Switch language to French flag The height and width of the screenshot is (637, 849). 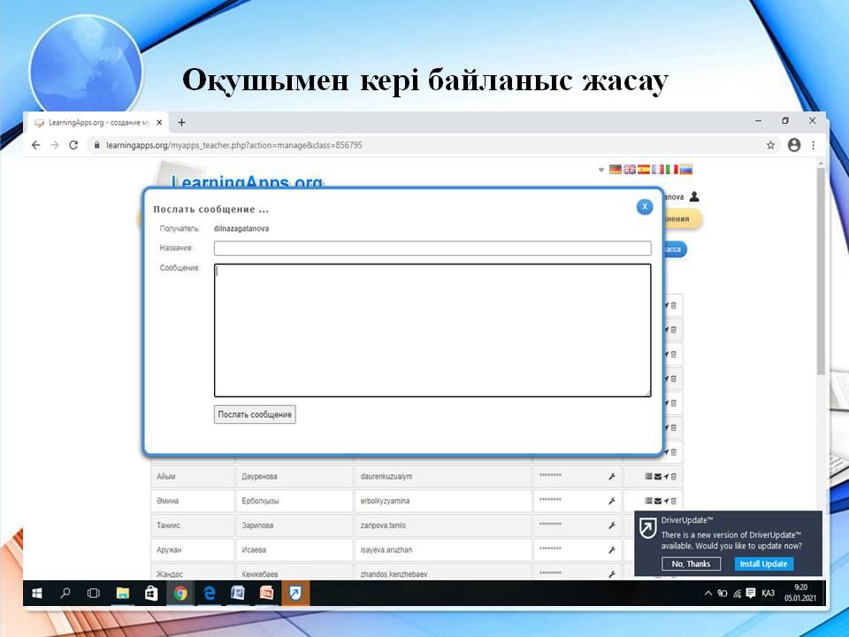(x=657, y=169)
